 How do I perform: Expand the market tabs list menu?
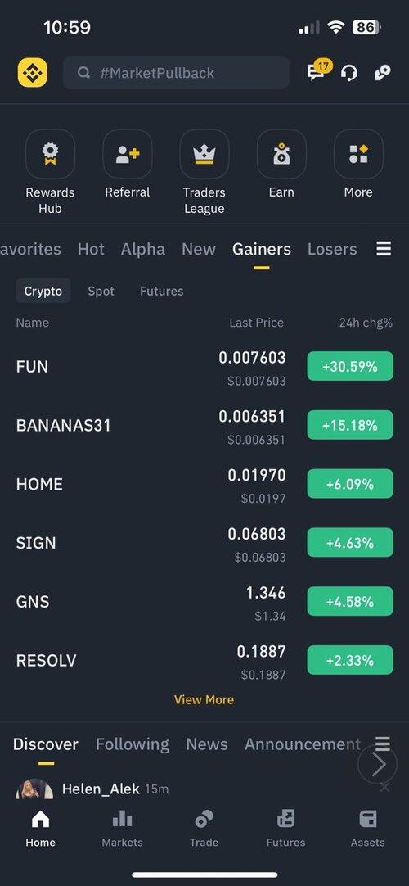pos(384,249)
